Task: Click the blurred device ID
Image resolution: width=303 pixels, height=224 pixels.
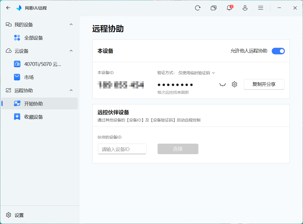Action: coord(121,85)
